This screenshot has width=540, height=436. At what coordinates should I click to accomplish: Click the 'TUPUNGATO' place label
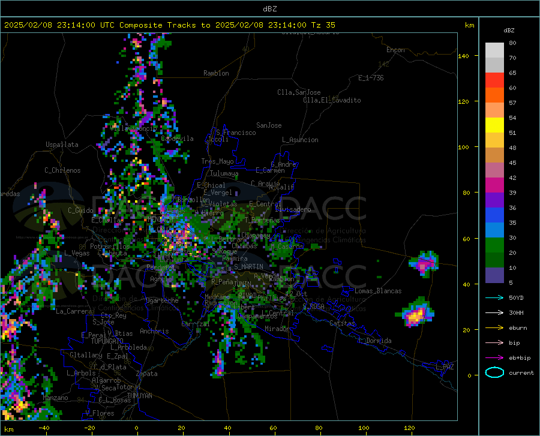coord(107,341)
